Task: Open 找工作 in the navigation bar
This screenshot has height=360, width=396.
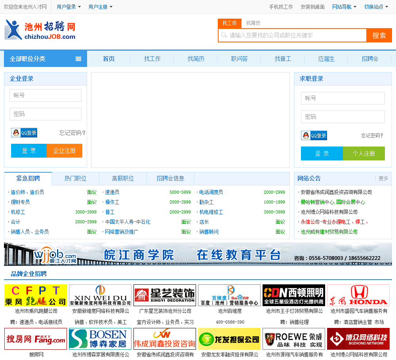Action: click(152, 59)
